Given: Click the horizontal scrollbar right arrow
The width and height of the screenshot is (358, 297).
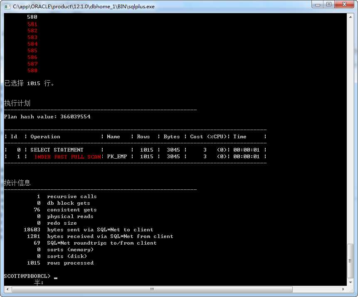Looking at the screenshot, I should coord(343,289).
